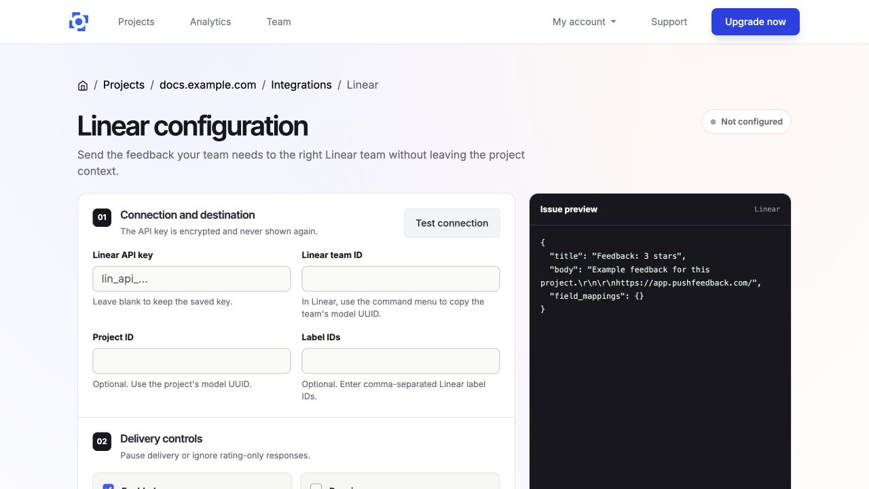Click the Not configured status badge
This screenshot has width=869, height=489.
point(746,122)
